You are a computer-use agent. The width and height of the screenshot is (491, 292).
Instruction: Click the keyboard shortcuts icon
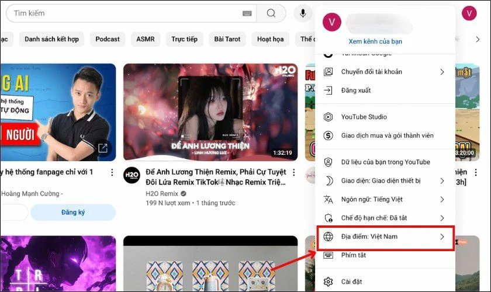(x=328, y=255)
